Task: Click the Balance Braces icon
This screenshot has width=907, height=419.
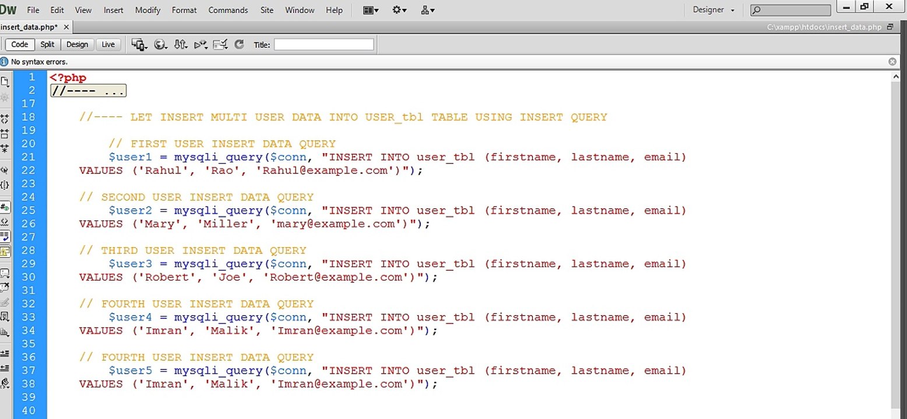Action: pos(5,185)
